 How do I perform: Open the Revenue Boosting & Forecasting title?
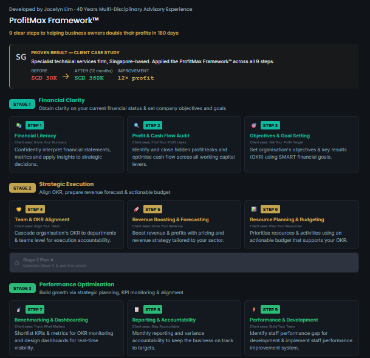click(170, 219)
